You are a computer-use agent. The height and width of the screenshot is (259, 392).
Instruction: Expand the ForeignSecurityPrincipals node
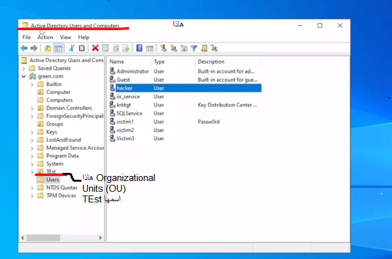click(x=32, y=116)
